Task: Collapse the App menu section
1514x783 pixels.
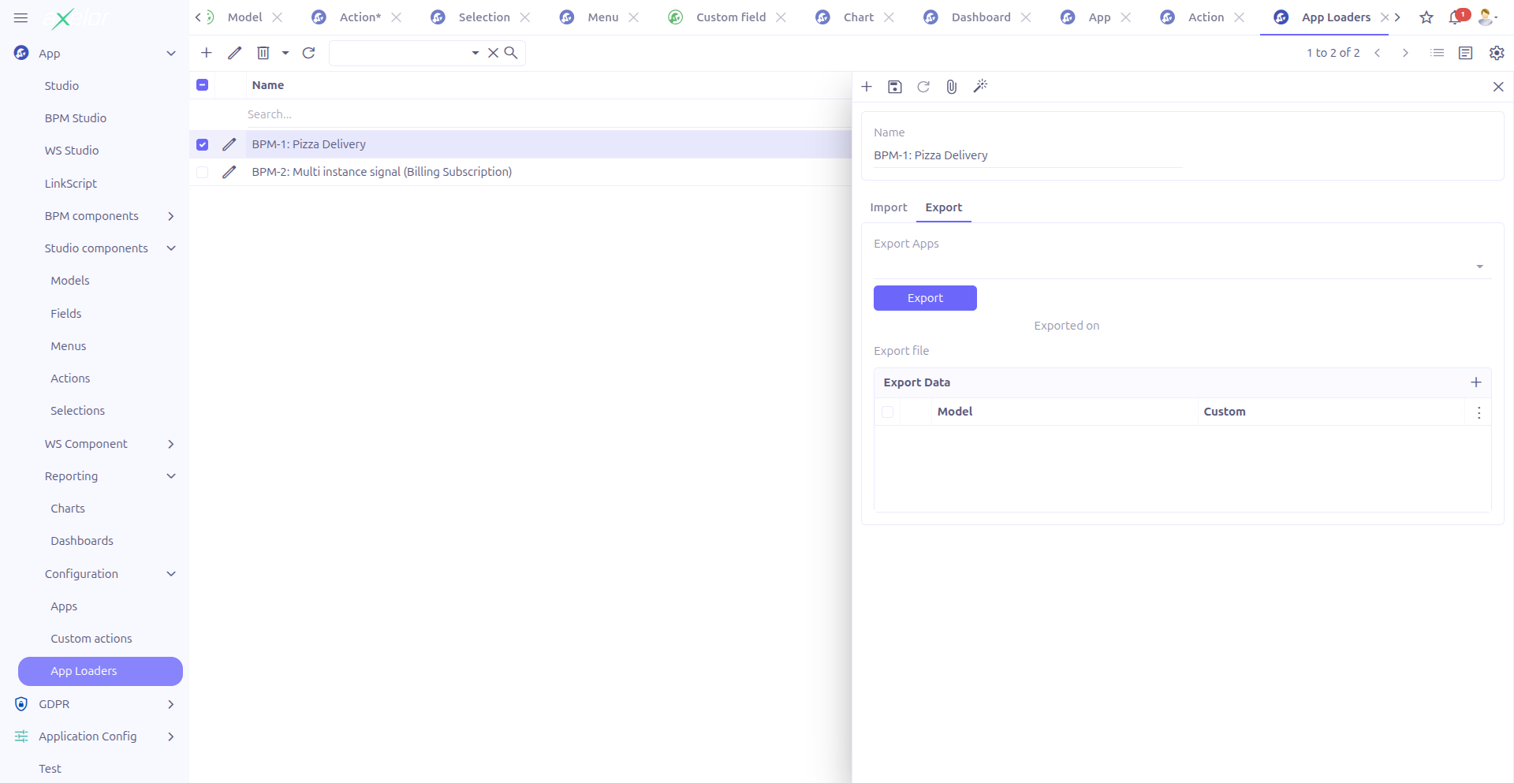Action: tap(171, 54)
